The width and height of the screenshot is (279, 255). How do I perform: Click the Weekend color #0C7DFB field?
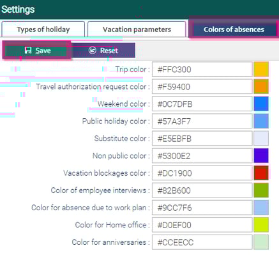(202, 104)
